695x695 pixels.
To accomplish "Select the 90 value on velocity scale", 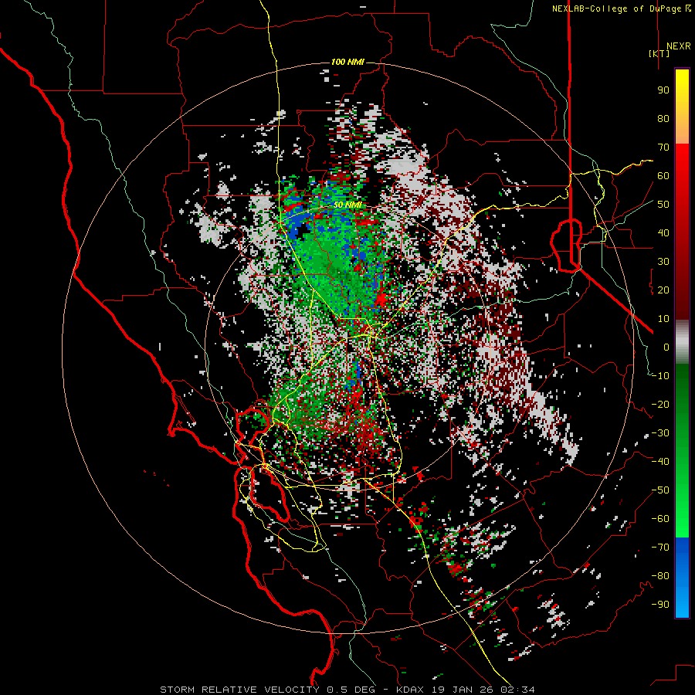I will tap(663, 90).
